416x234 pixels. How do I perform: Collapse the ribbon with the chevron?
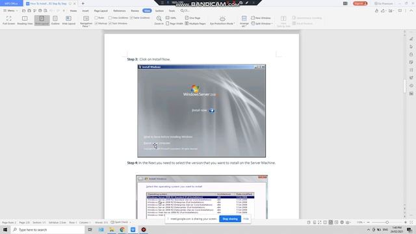click(x=411, y=10)
